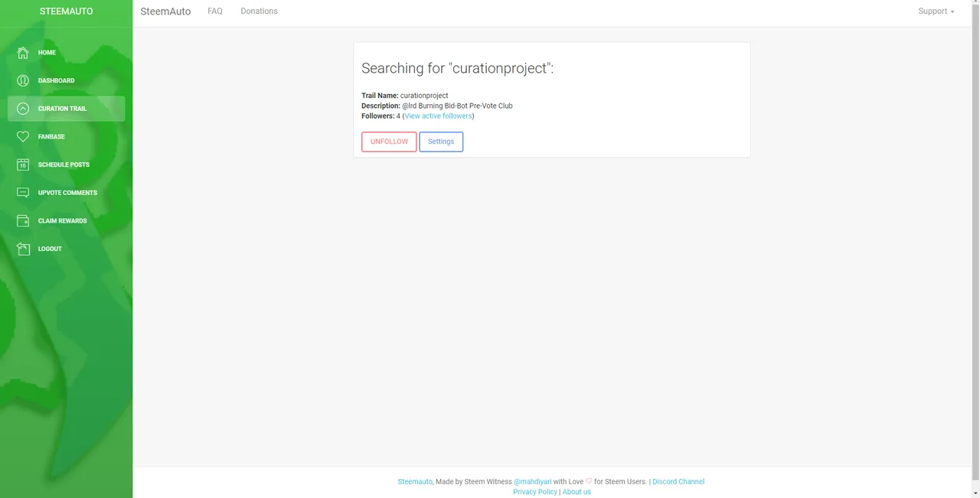
Task: Click the Claim Rewards wallet icon
Action: tap(23, 220)
